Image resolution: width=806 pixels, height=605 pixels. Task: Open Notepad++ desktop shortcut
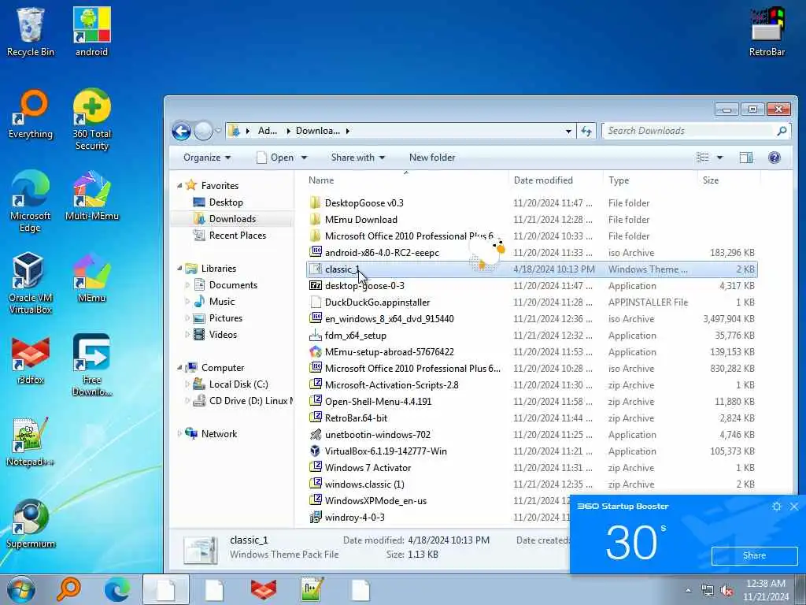click(x=31, y=441)
